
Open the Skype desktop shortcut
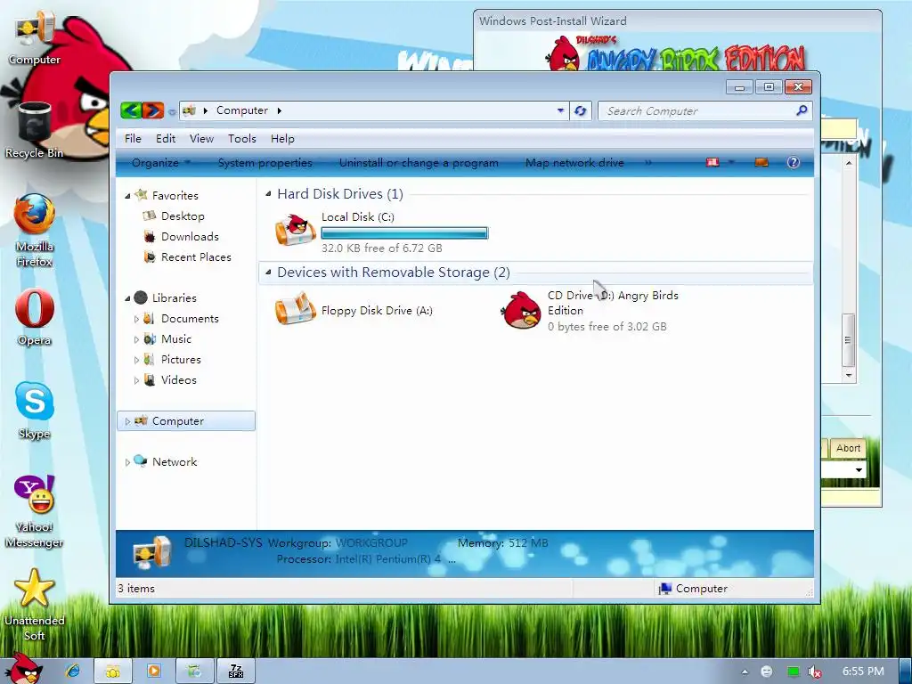click(35, 410)
